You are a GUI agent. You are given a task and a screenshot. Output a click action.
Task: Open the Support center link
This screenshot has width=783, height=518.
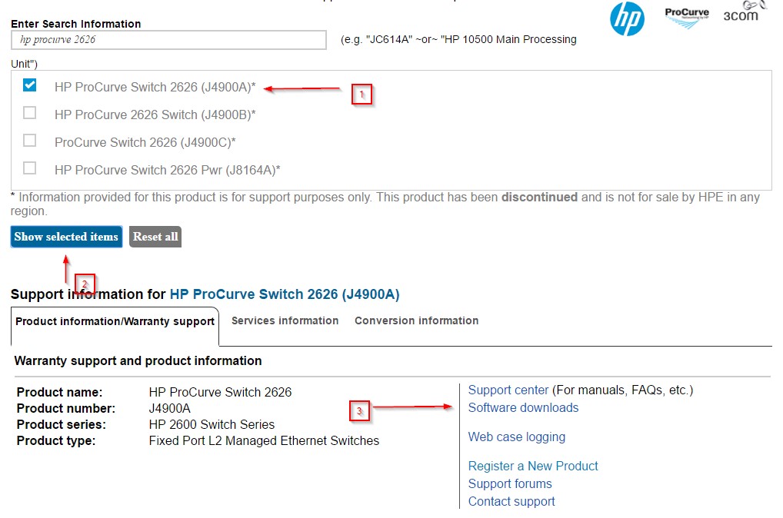(508, 390)
